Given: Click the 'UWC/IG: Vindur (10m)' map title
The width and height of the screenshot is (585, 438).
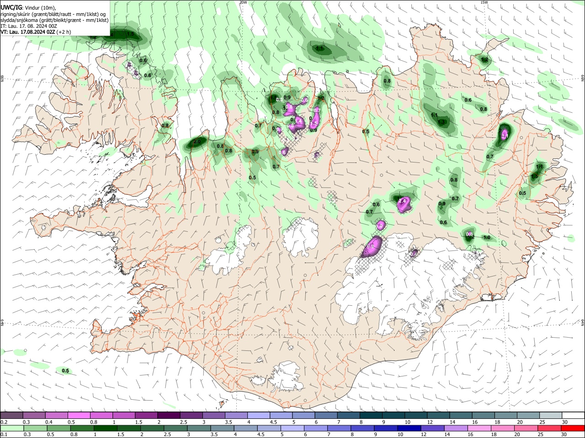Looking at the screenshot, I should coord(28,8).
